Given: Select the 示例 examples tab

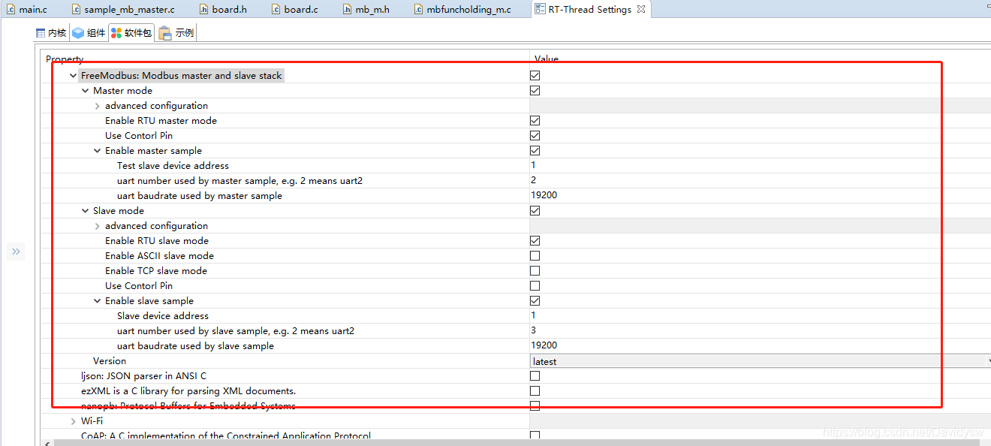Looking at the screenshot, I should tap(177, 32).
